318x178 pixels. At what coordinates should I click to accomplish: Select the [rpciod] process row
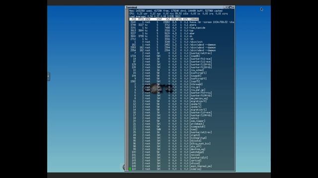(x=181, y=155)
